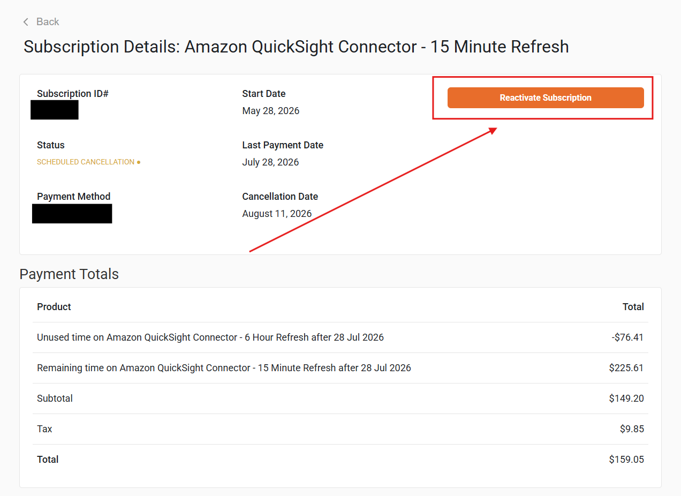Image resolution: width=681 pixels, height=496 pixels.
Task: Click the yellow status dot indicator
Action: click(x=139, y=162)
